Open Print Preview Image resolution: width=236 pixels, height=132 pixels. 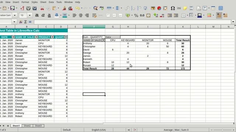pos(34,8)
